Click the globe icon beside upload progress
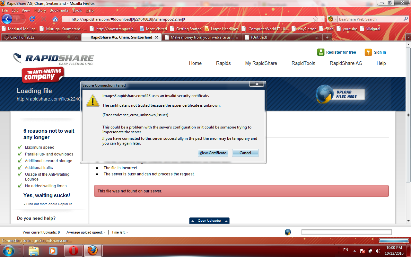Screen dimensions: 411x257 pyautogui.click(x=288, y=232)
